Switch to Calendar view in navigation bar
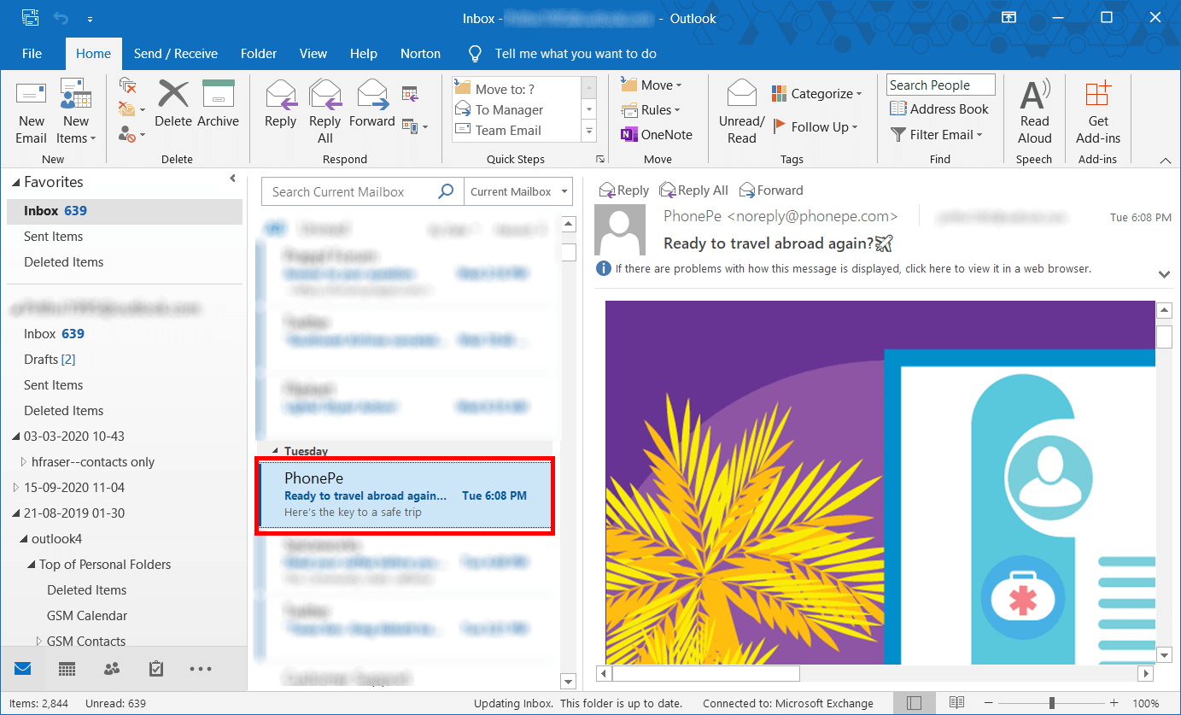Screen dimensions: 1181x715 click(x=67, y=669)
